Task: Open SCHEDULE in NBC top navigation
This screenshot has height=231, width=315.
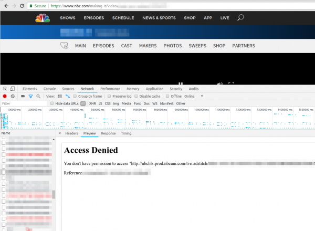Action: [x=123, y=18]
